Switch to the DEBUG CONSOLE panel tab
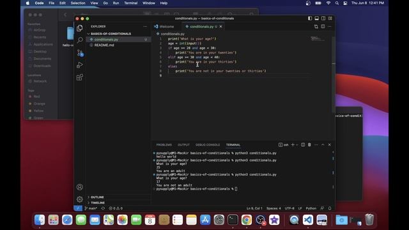Image resolution: width=409 pixels, height=230 pixels. (208, 145)
